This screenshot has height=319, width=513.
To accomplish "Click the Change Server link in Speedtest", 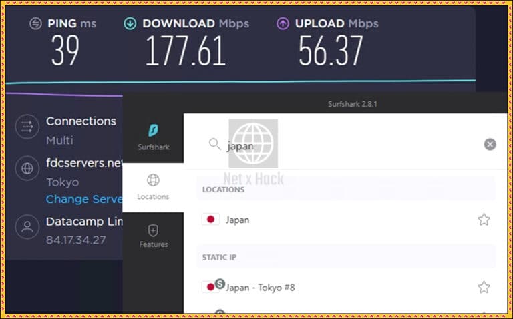I will 84,199.
